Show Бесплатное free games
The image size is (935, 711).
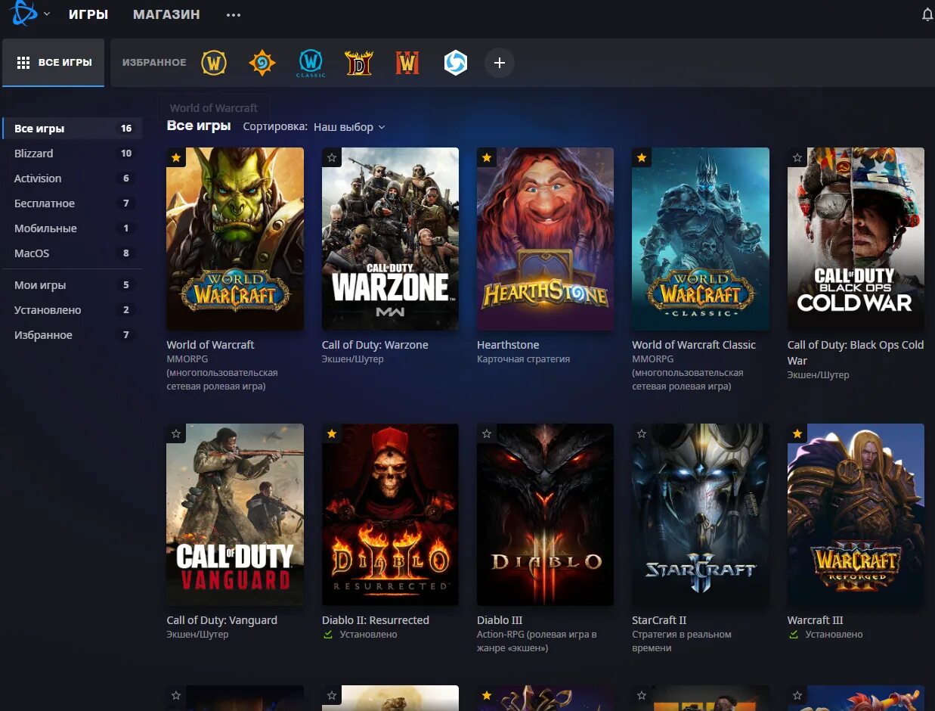coord(73,203)
